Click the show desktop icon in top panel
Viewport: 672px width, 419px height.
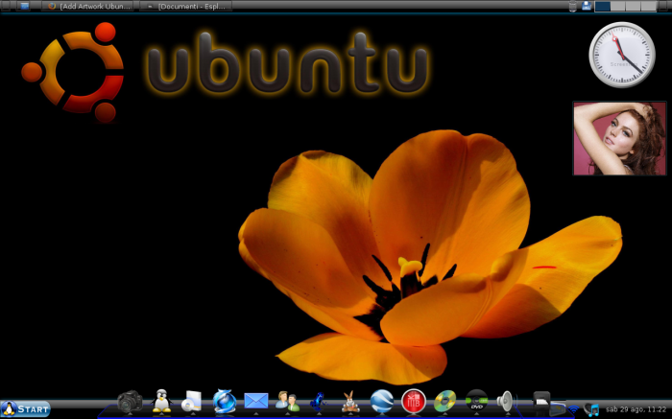[x=24, y=6]
